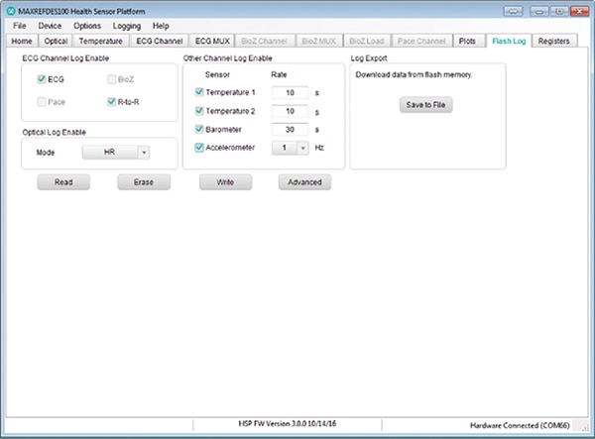Go to the Registers tab
The image size is (595, 439).
553,42
